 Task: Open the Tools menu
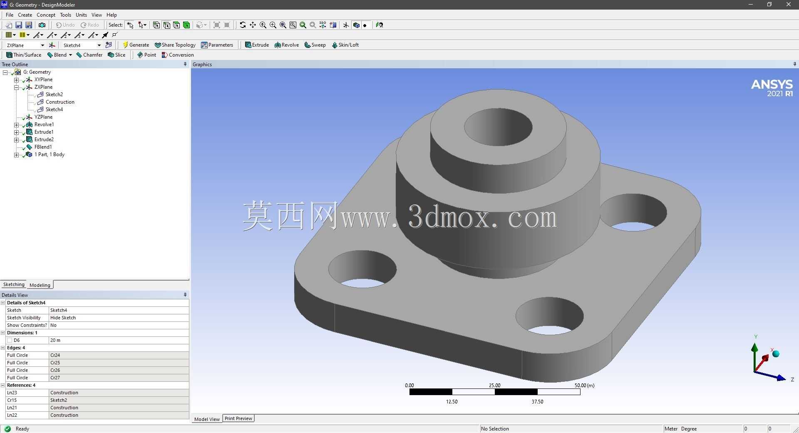pyautogui.click(x=65, y=15)
